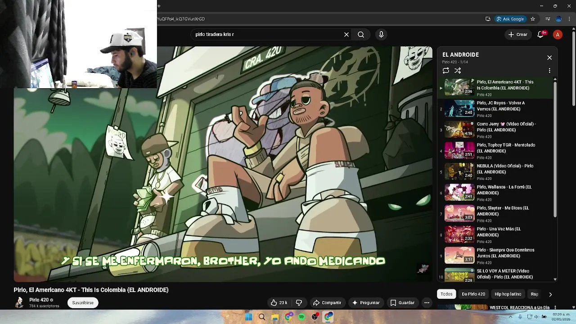
Task: Open YouTube notifications bell
Action: click(x=541, y=34)
